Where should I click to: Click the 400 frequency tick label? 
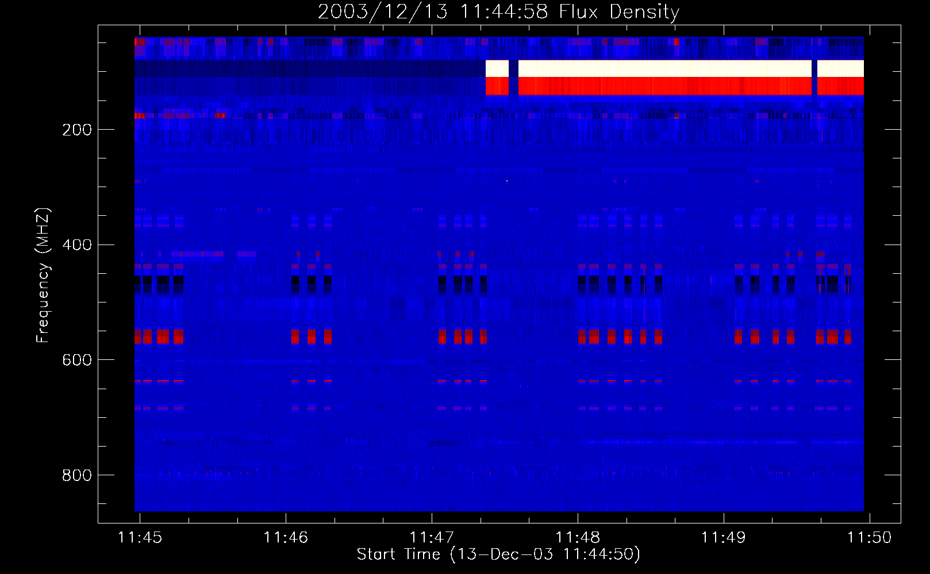[77, 245]
